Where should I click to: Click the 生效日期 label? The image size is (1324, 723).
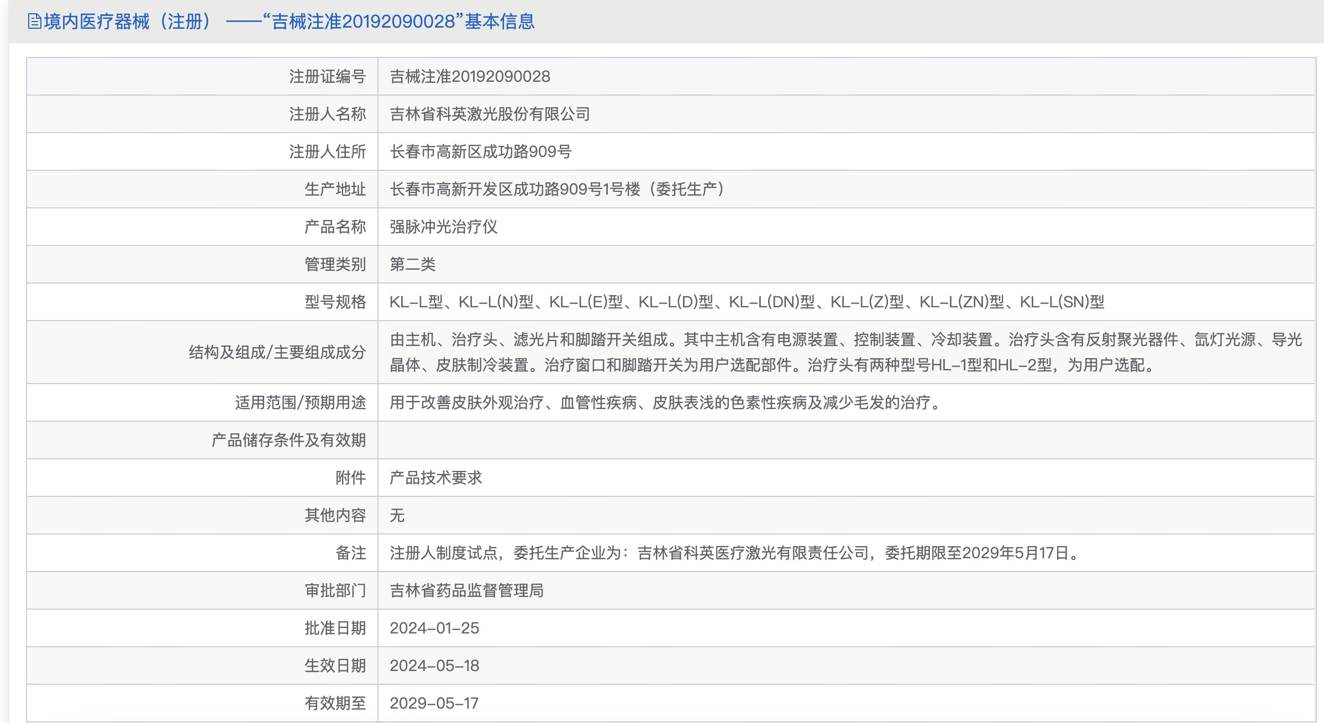click(x=335, y=666)
